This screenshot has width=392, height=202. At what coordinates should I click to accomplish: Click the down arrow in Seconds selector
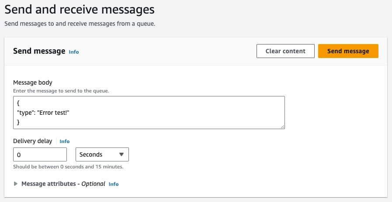121,154
